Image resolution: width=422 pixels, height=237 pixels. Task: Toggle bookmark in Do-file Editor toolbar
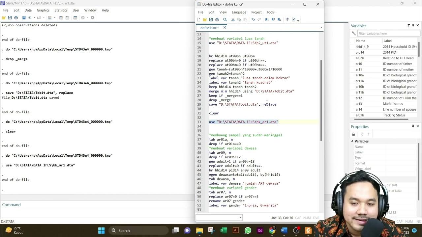pyautogui.click(x=267, y=20)
